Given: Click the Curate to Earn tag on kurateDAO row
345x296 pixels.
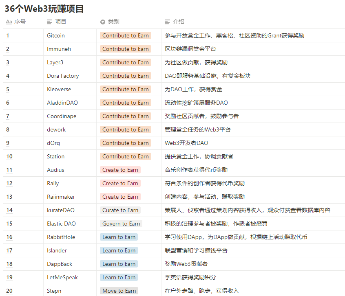Looking at the screenshot, I should pos(120,210).
